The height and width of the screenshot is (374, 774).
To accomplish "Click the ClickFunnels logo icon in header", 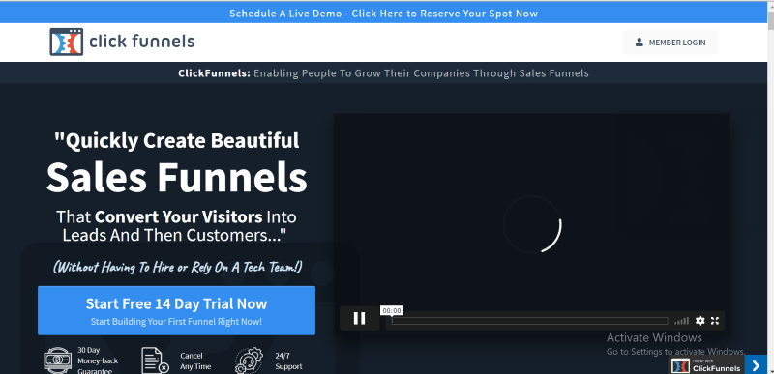I will (x=66, y=42).
